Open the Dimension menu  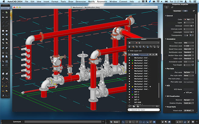(81, 2)
